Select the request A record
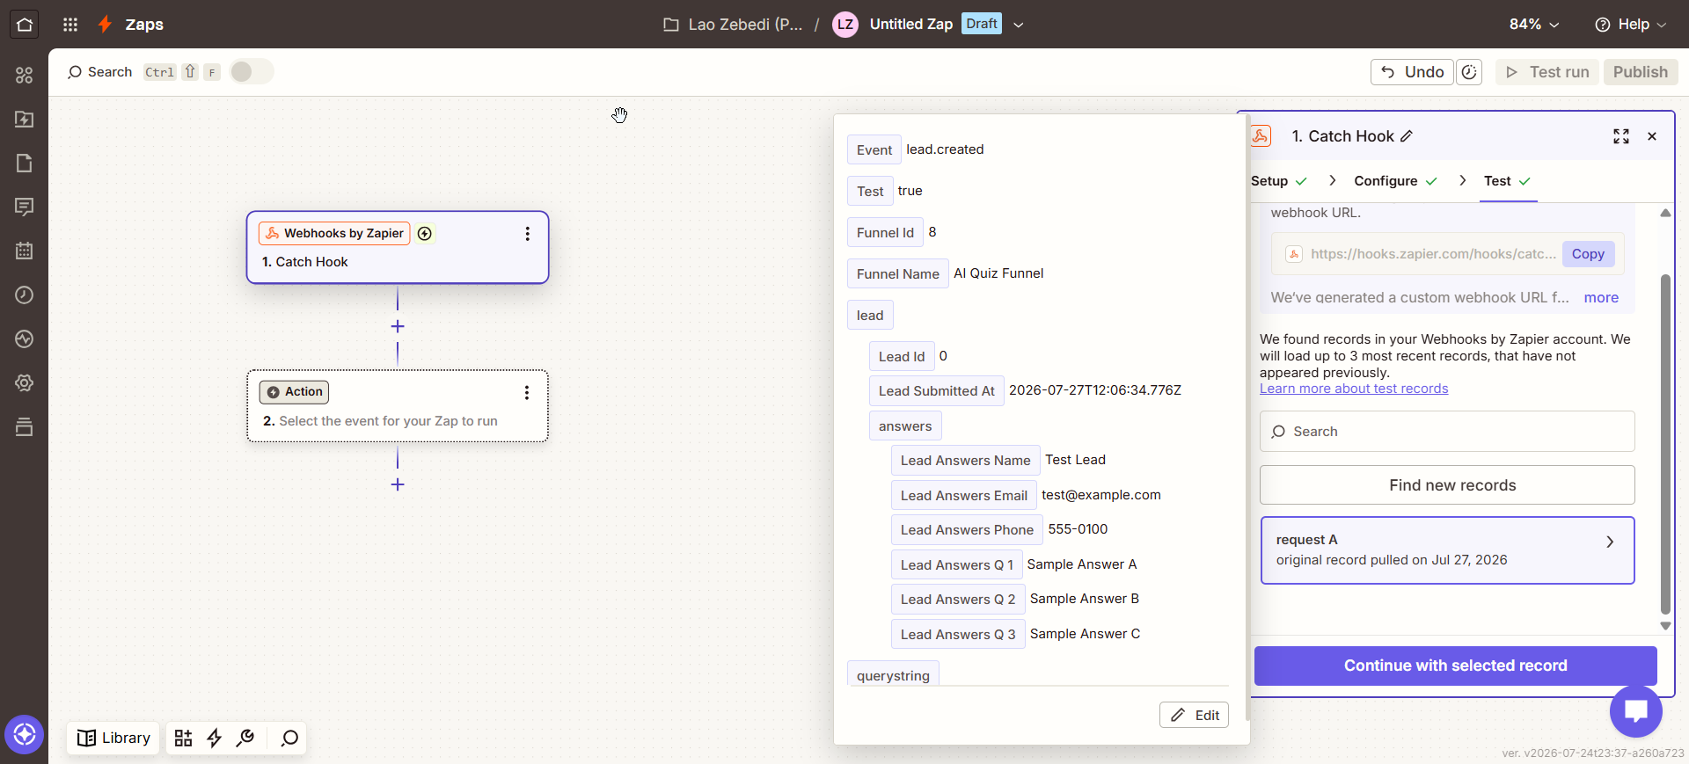 tap(1447, 550)
